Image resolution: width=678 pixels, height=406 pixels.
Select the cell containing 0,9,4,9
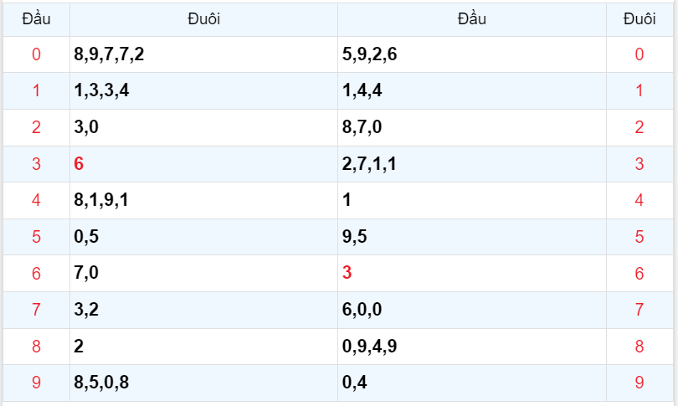click(370, 346)
